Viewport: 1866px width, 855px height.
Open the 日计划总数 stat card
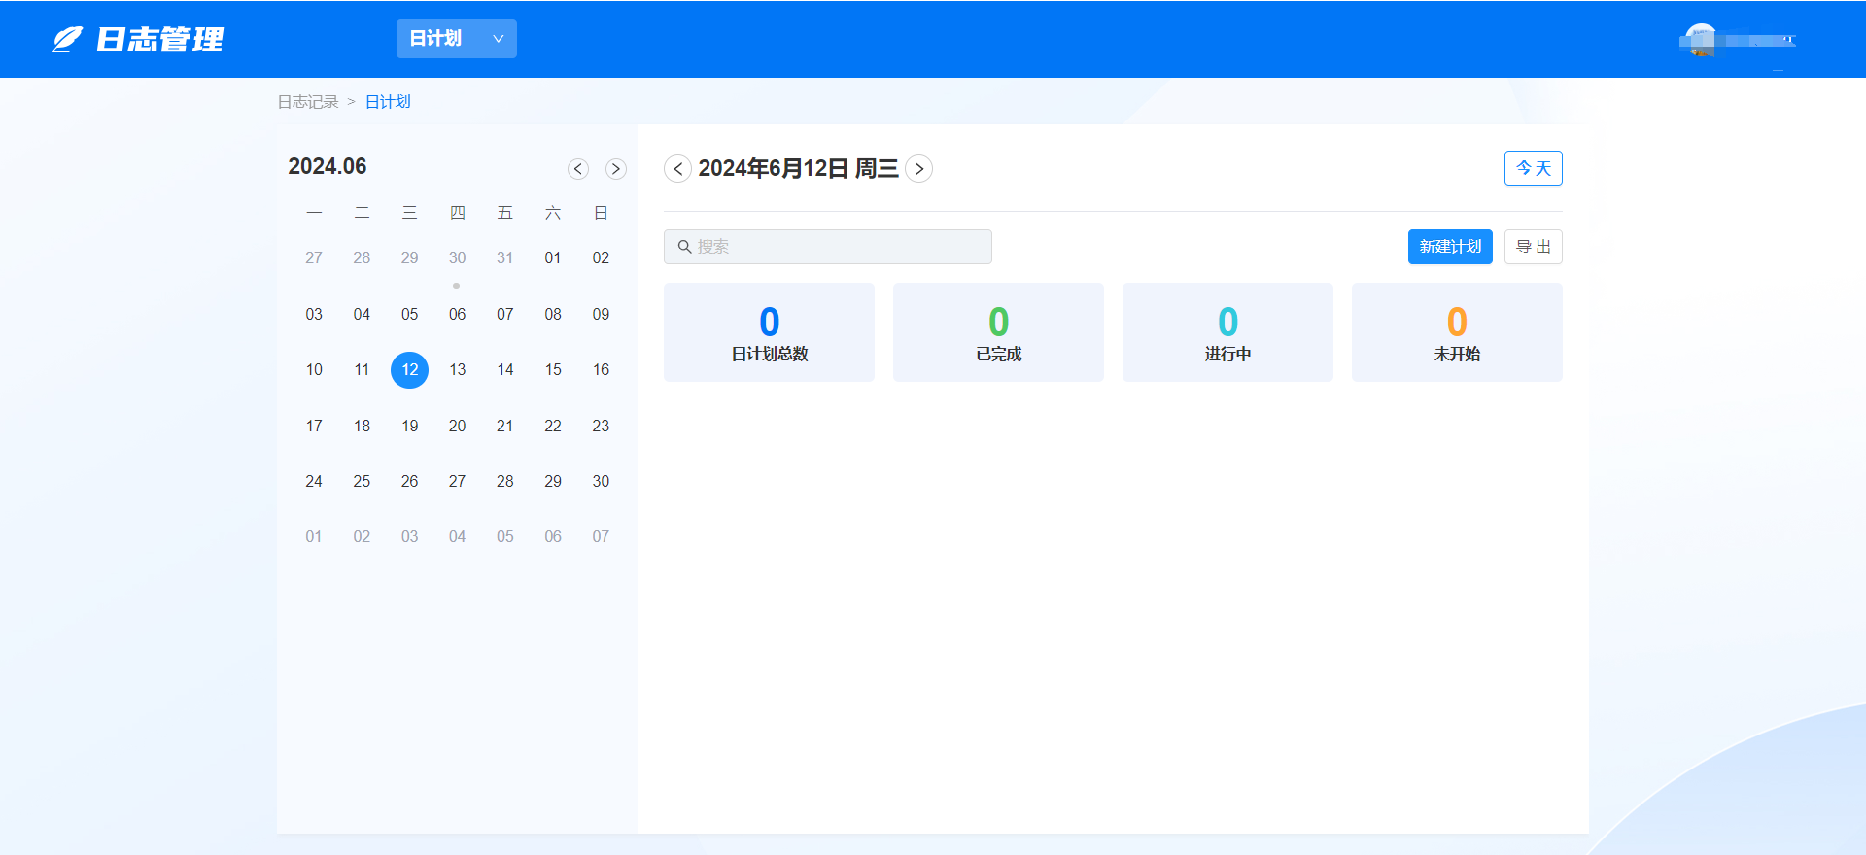(x=769, y=332)
